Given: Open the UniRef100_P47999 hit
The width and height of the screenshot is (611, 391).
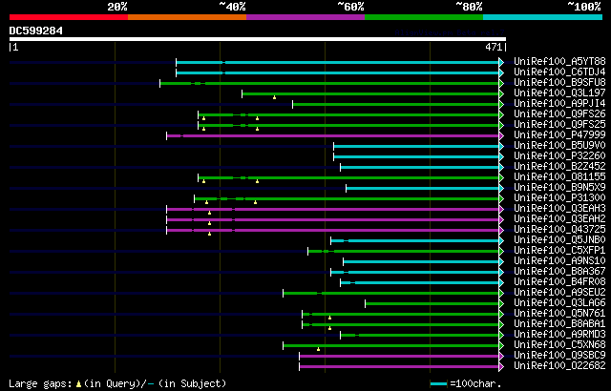Looking at the screenshot, I should tap(559, 135).
